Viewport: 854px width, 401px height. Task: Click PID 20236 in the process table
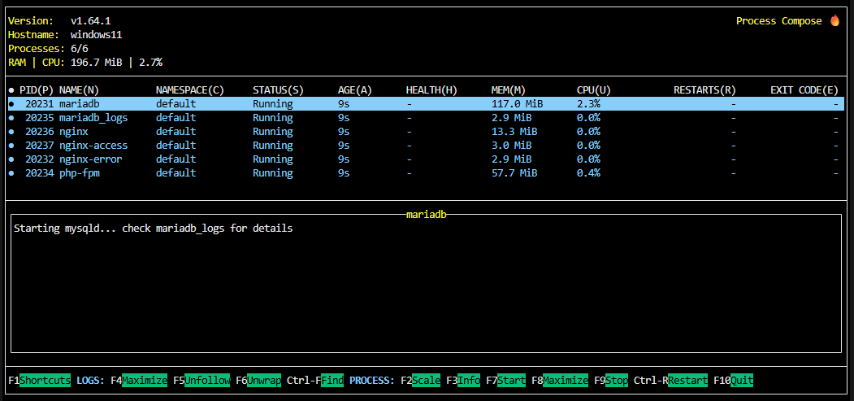tap(39, 131)
